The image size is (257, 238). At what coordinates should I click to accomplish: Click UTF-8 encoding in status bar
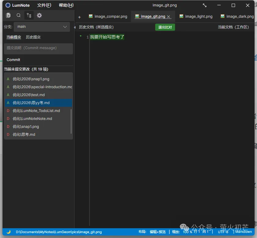tap(223, 232)
